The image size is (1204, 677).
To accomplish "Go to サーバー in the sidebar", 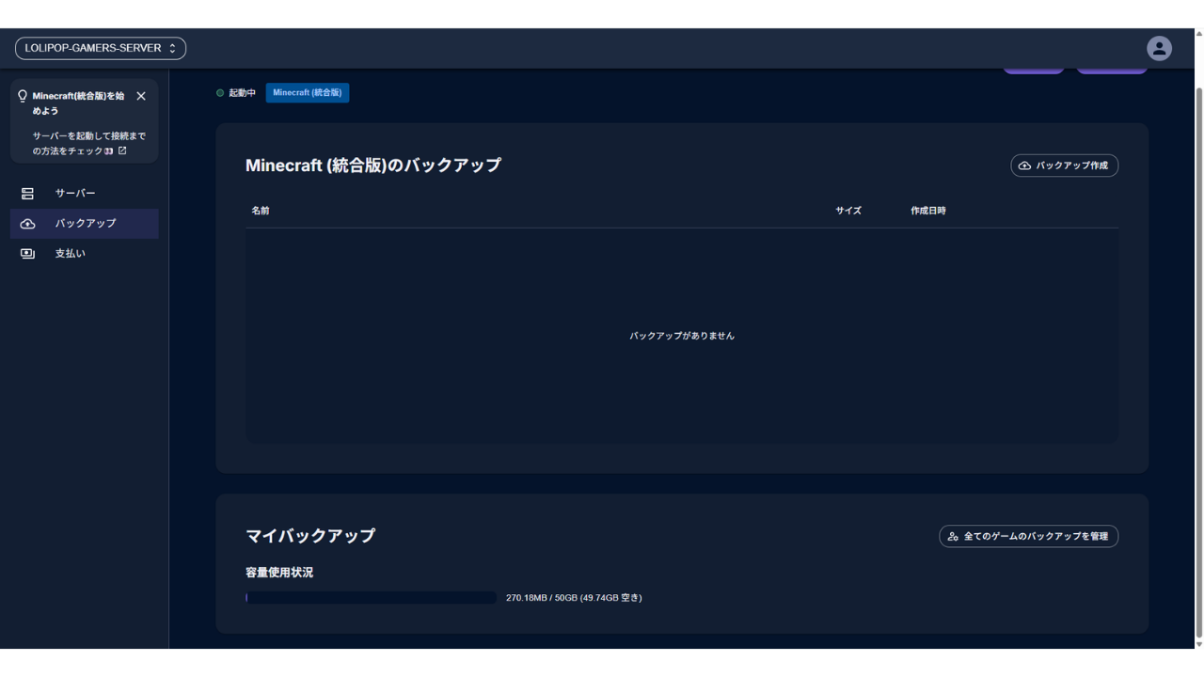I will (x=85, y=193).
